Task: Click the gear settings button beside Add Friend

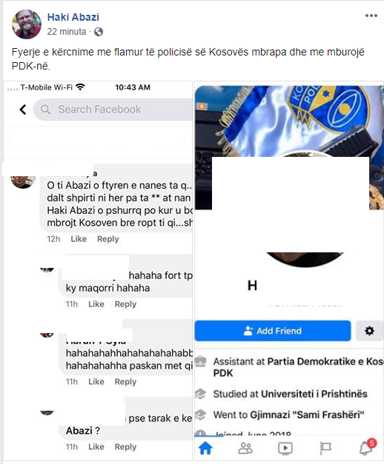Action: point(369,331)
